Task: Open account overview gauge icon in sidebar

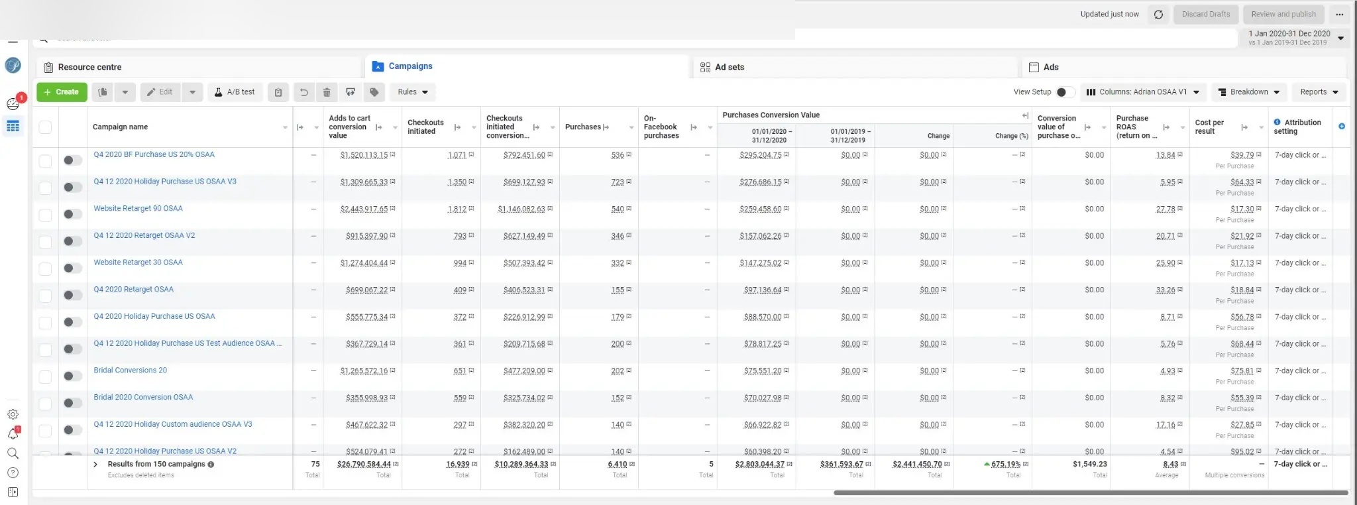Action: coord(13,103)
